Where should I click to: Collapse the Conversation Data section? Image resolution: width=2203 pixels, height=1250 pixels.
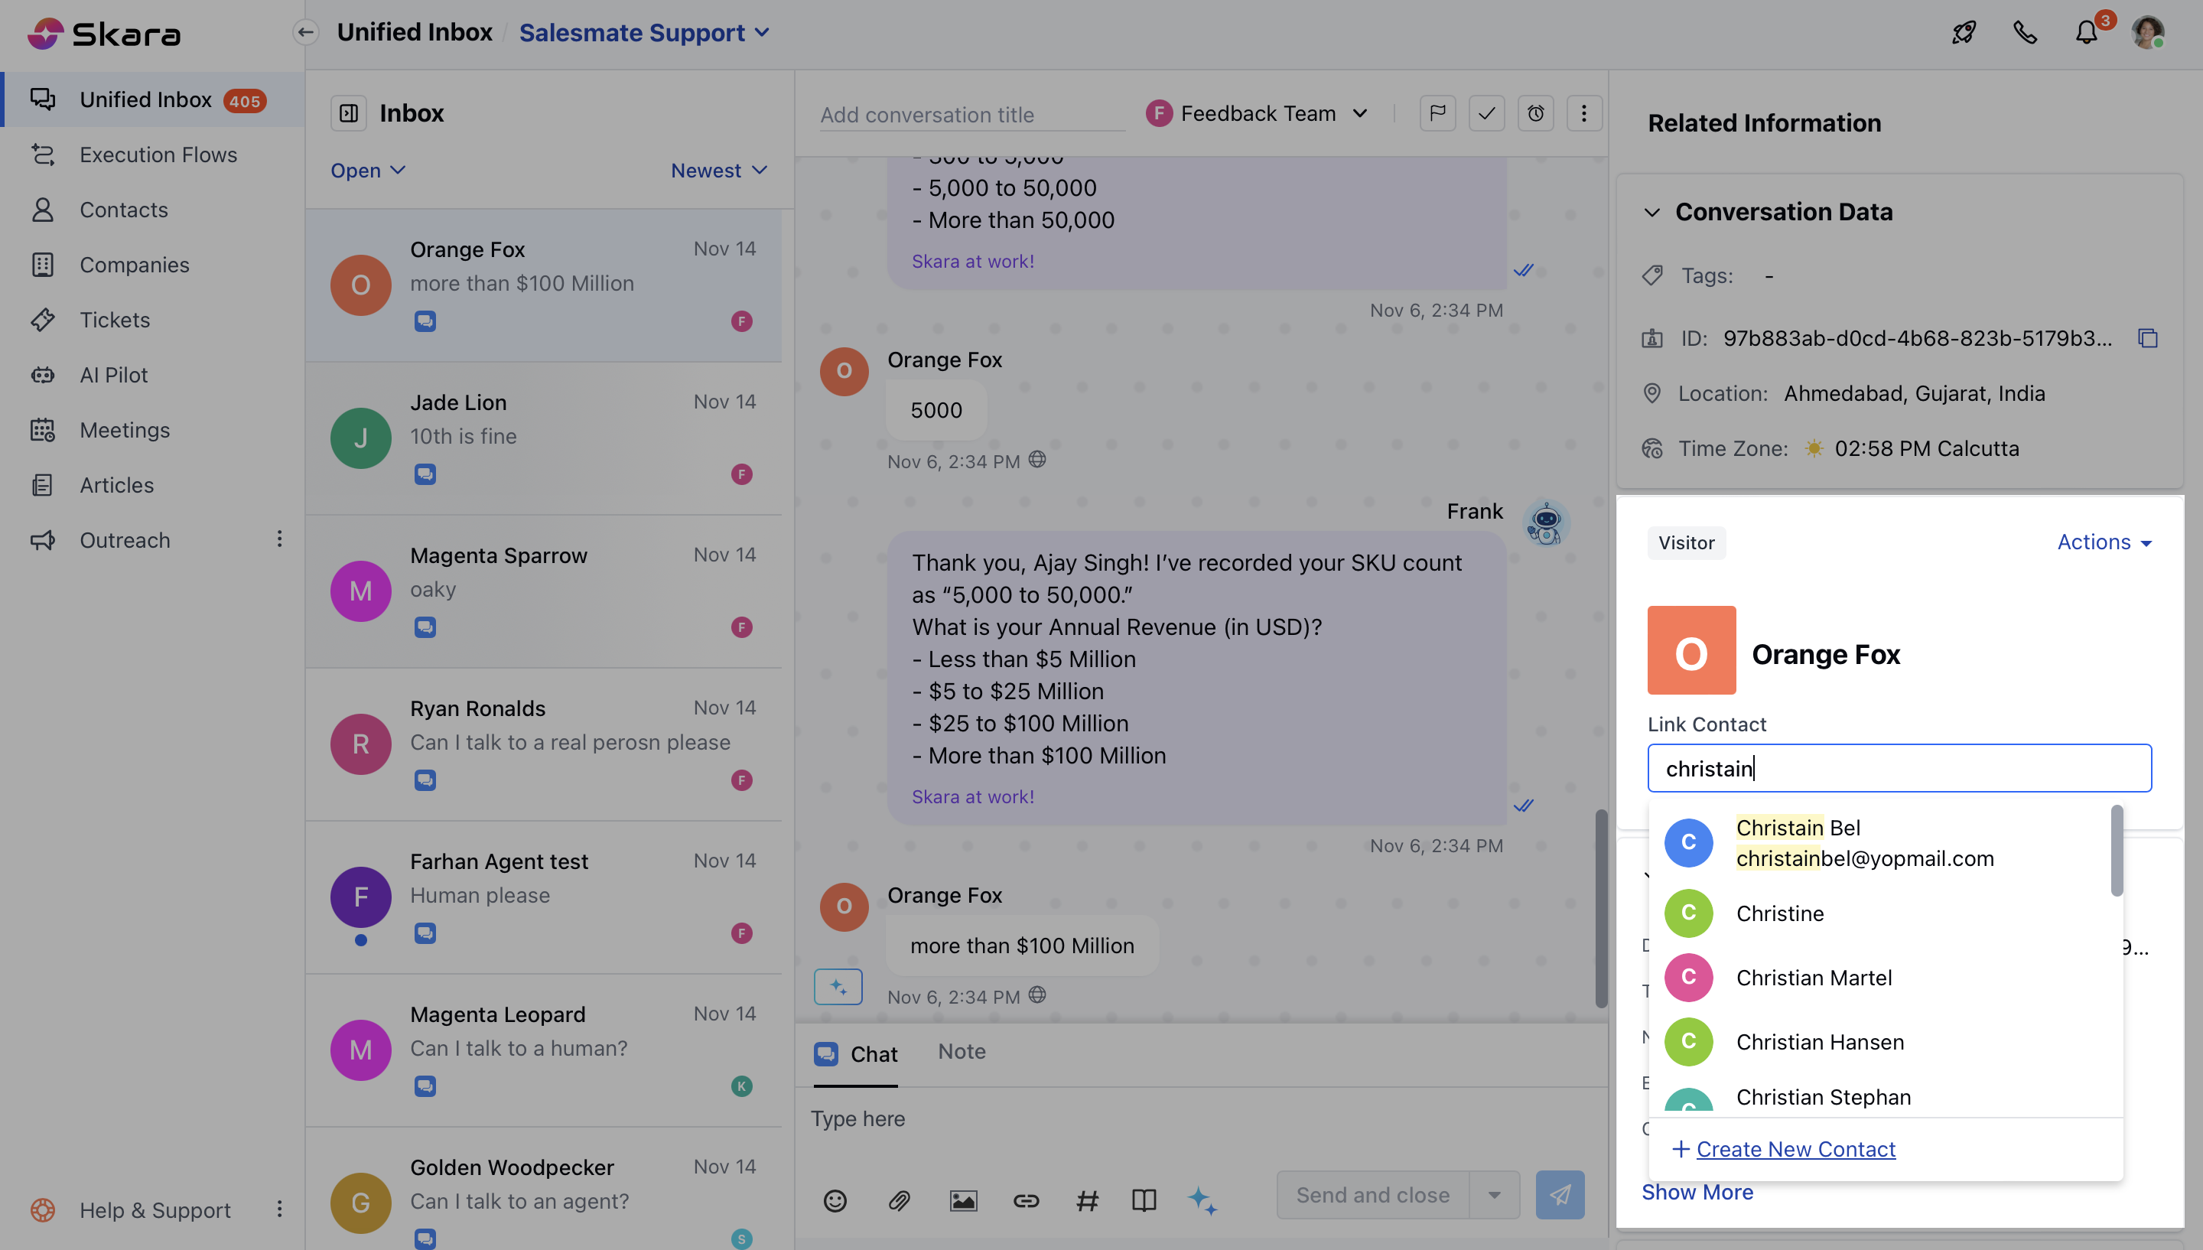coord(1653,212)
